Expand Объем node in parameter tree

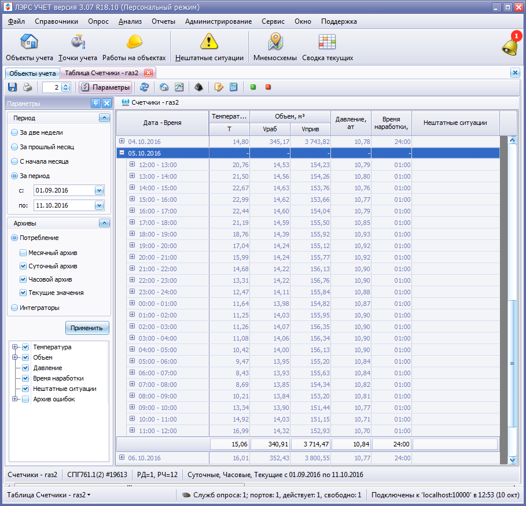click(15, 357)
